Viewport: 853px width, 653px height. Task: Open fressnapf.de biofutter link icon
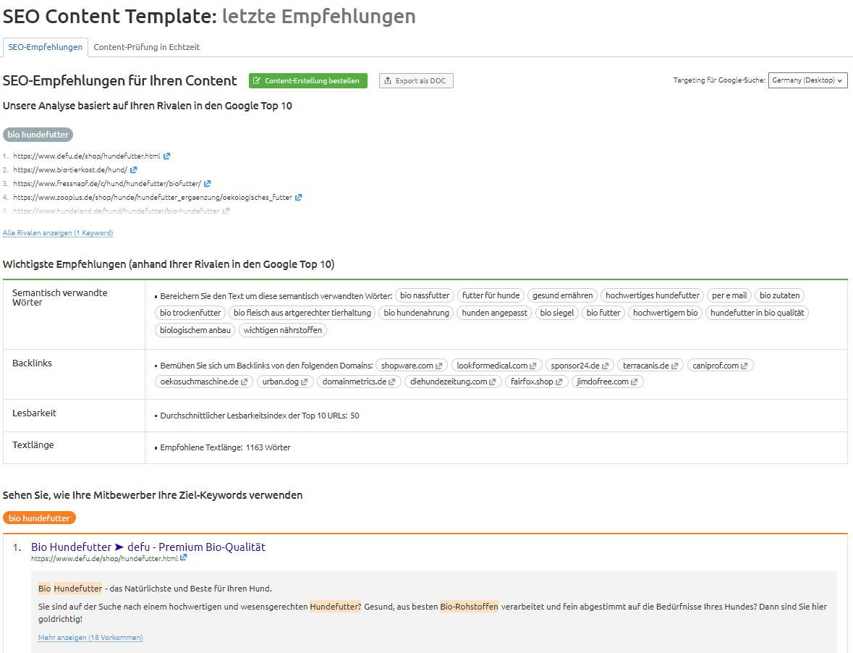click(208, 183)
